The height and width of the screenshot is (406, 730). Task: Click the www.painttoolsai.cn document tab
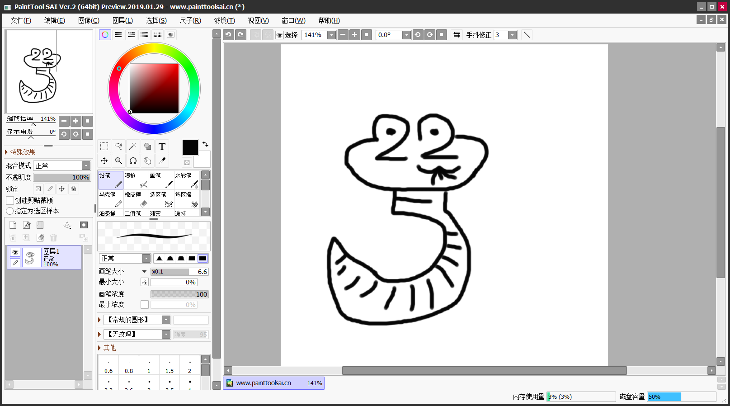(x=274, y=383)
